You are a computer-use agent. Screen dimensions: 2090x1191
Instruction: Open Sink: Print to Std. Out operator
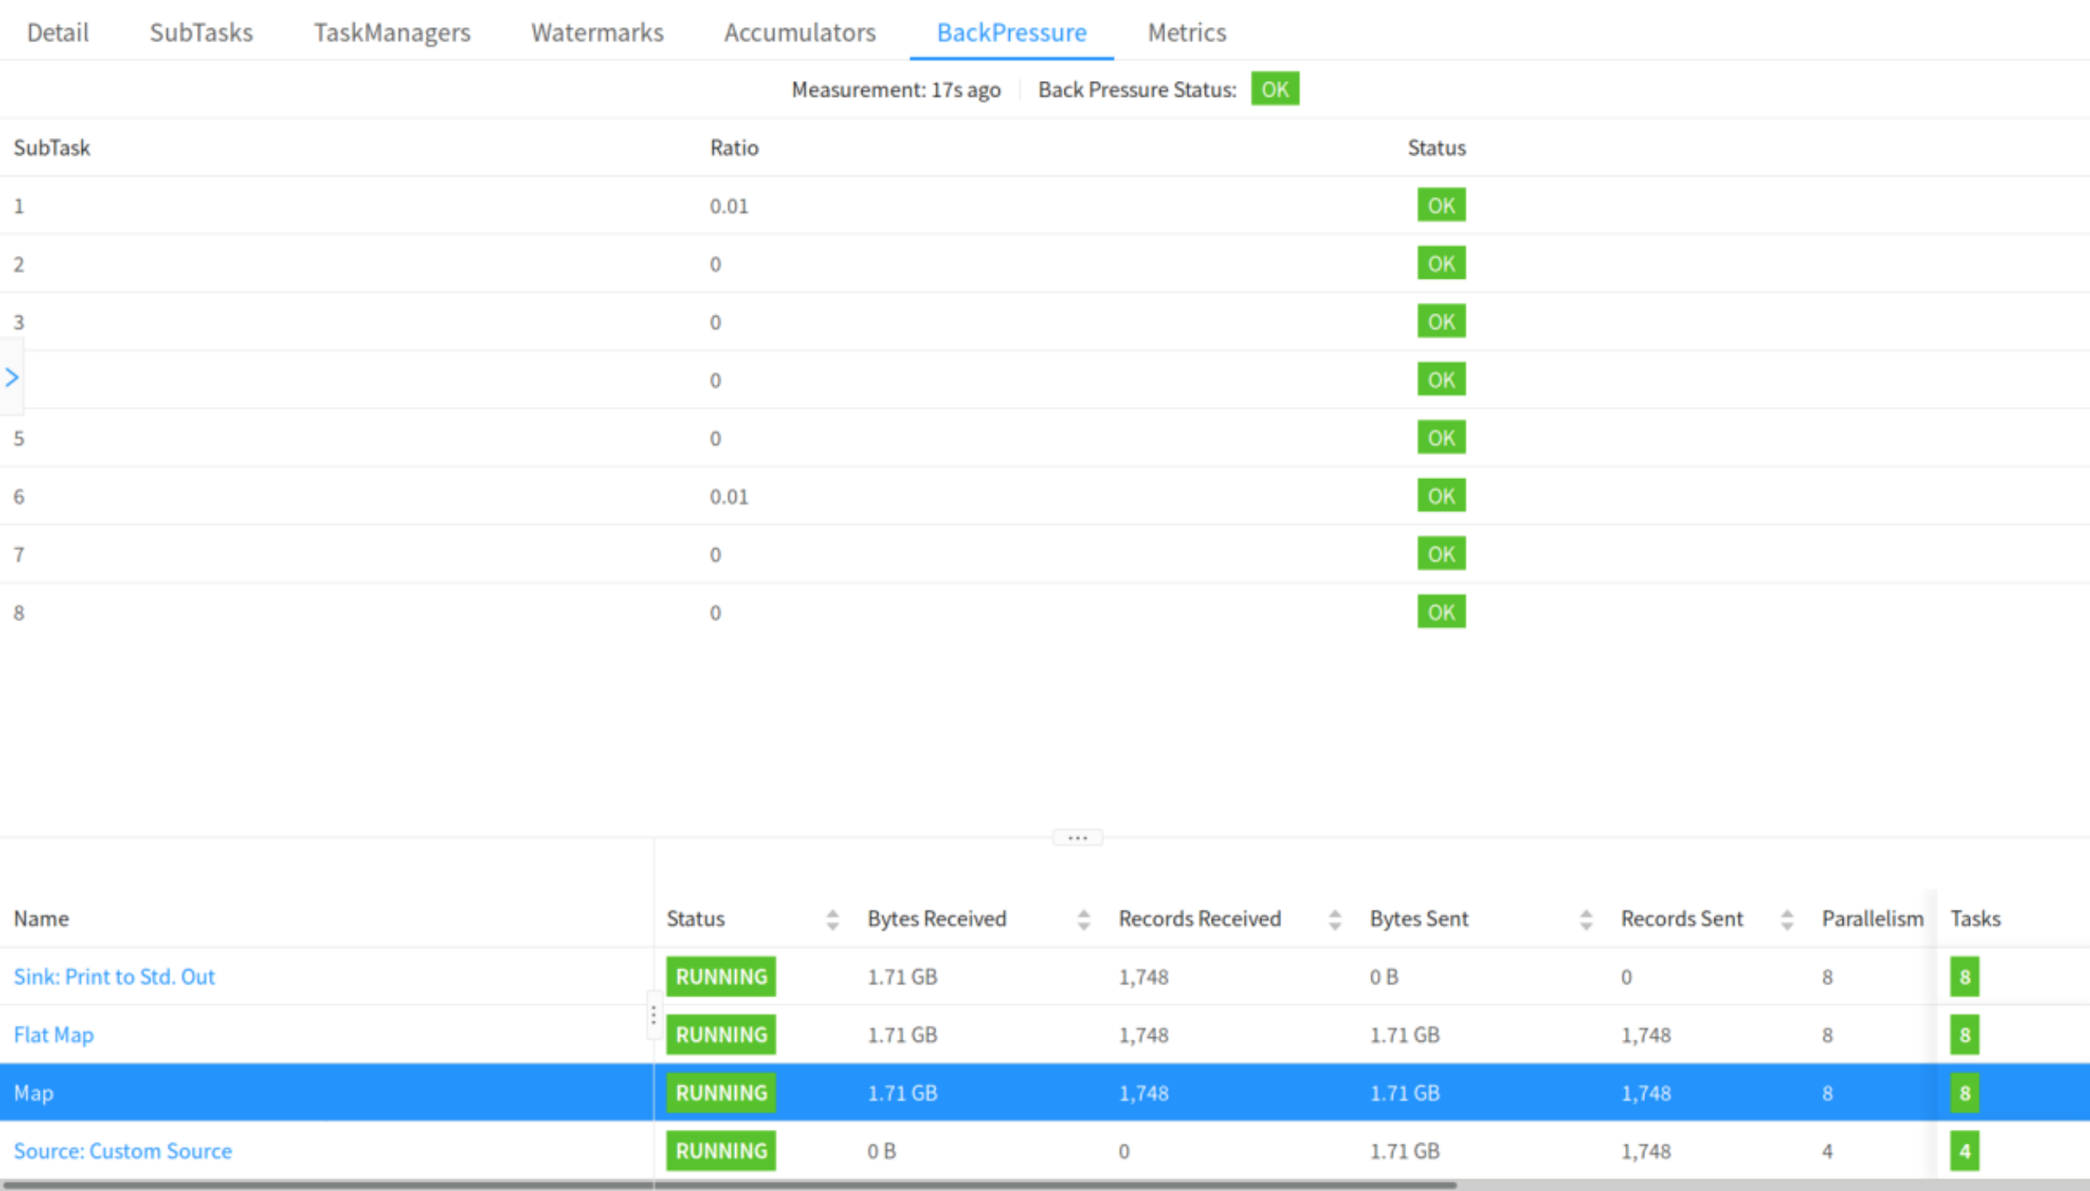[114, 977]
